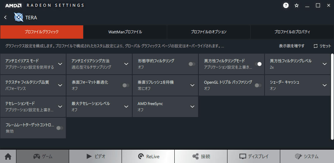The height and width of the screenshot is (163, 334).
Task: Close the Radeon Settings window
Action: tap(328, 6)
